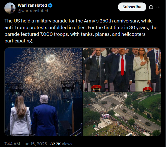The image size is (166, 147).
Task: Click the WarTranslated profile avatar
Action: click(10, 8)
